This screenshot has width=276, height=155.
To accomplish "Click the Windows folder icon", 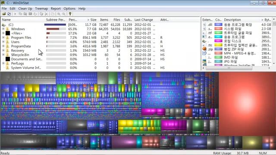I will point(8,29).
